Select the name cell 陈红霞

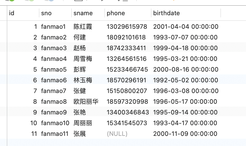83,26
